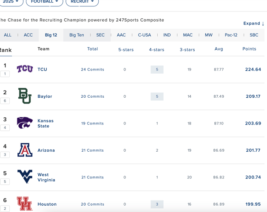Select the Big Ten conference tab
This screenshot has height=212, width=267.
pos(77,35)
